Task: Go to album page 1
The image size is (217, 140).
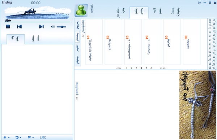Action: tap(127, 68)
